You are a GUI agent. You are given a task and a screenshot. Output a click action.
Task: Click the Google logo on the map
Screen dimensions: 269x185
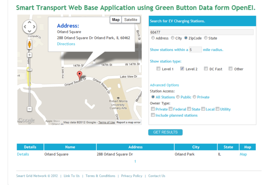click(26, 120)
